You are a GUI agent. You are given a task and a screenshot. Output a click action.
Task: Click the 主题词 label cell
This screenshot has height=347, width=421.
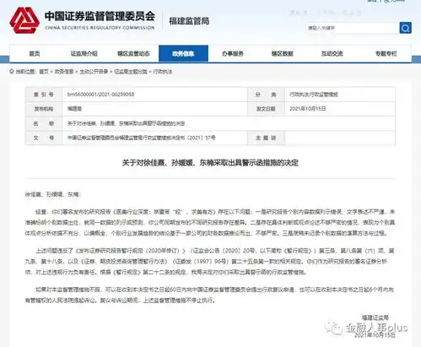(266, 138)
